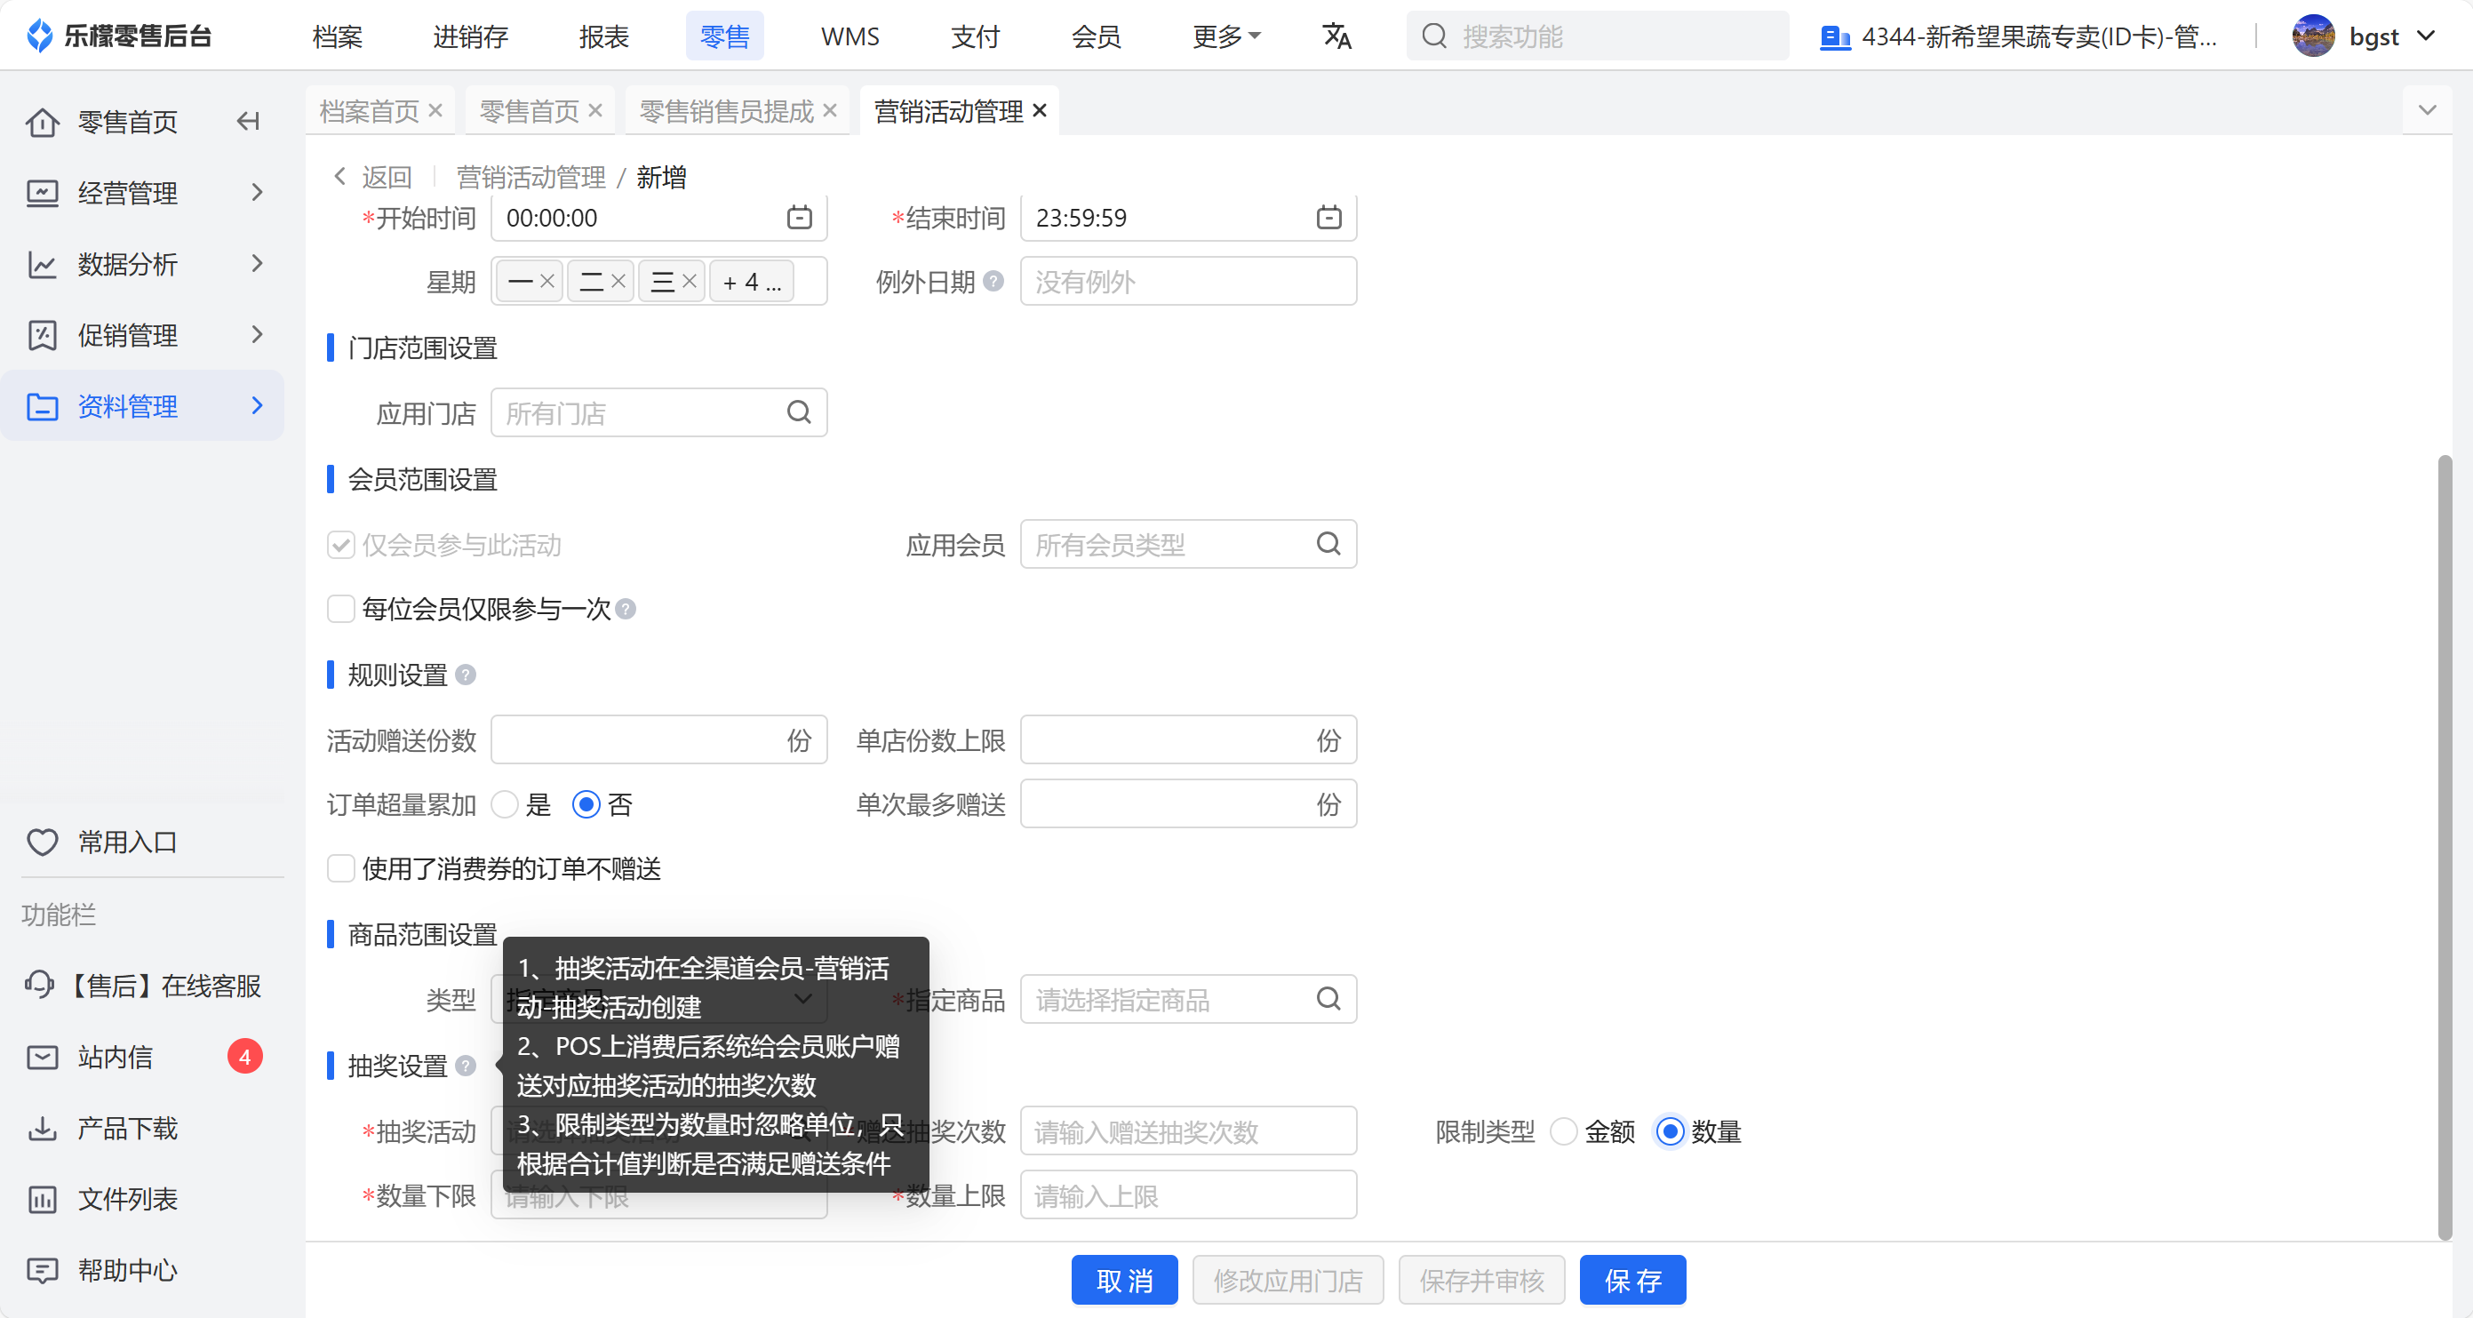The width and height of the screenshot is (2473, 1318).
Task: Open 文件列表 icon
Action: (x=43, y=1199)
